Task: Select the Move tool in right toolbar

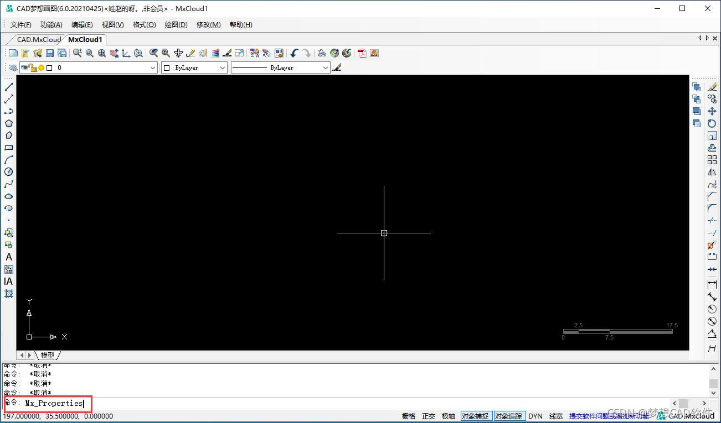Action: click(x=712, y=111)
